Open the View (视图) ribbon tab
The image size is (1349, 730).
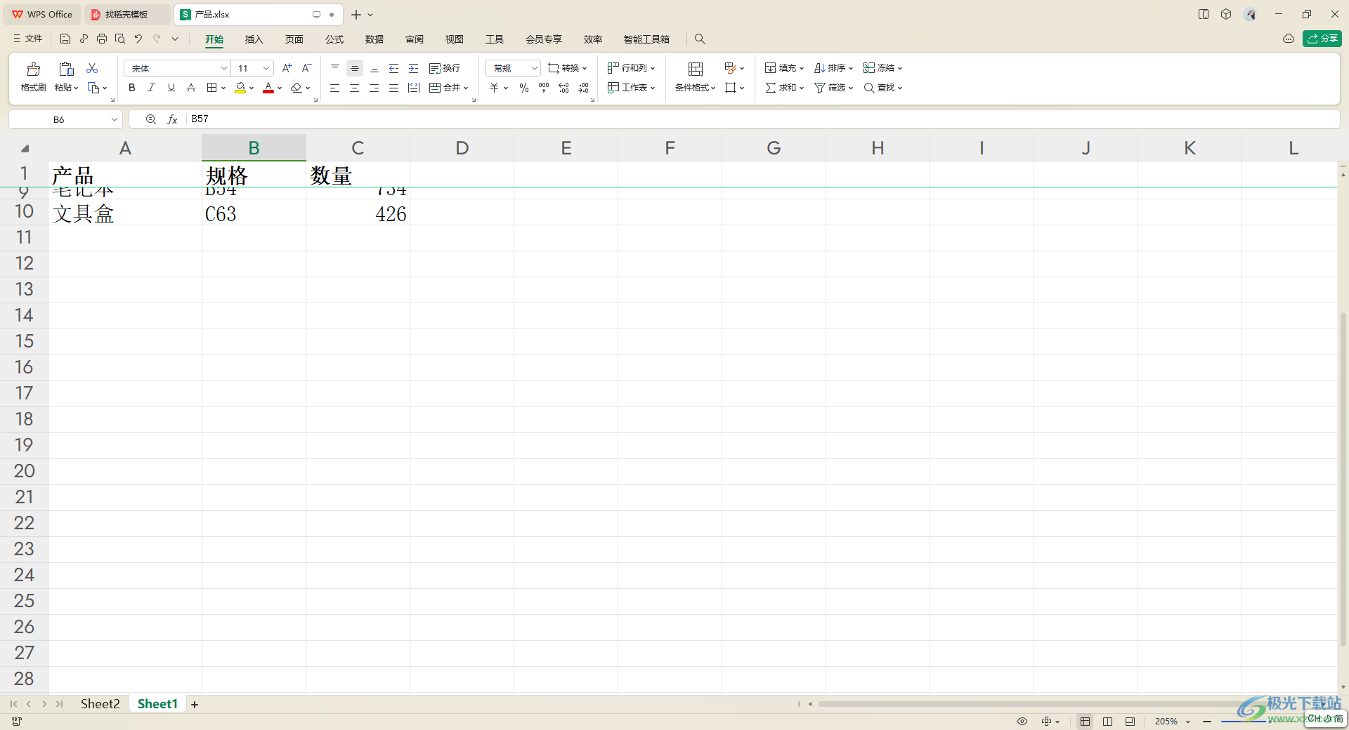[x=455, y=39]
